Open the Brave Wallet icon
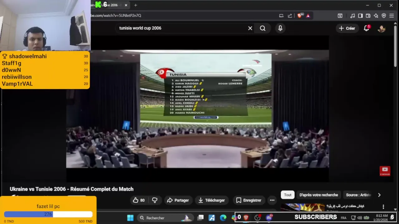 tap(368, 16)
